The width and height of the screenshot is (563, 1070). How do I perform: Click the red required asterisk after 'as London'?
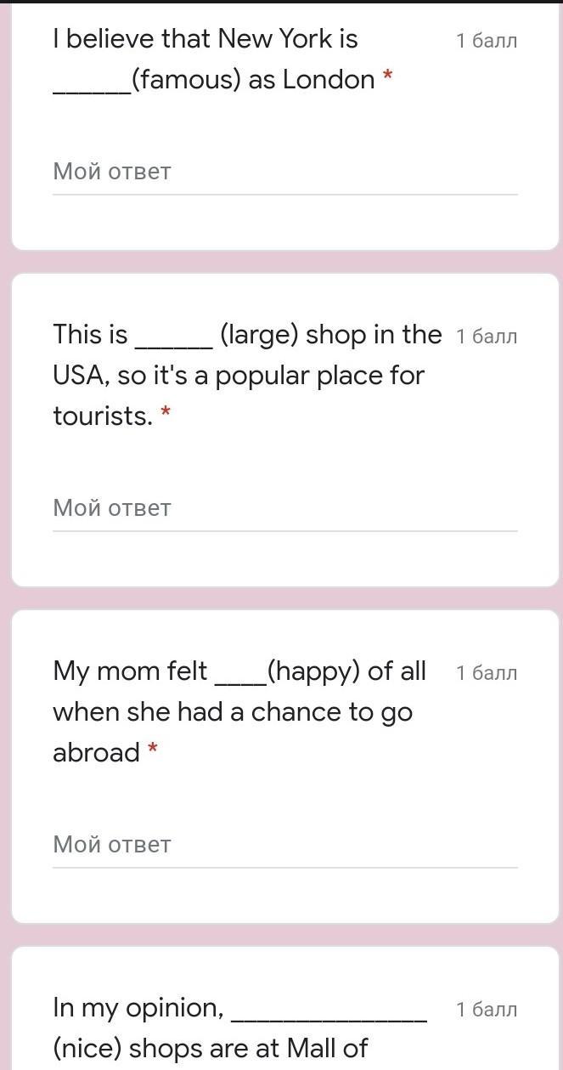click(x=387, y=78)
